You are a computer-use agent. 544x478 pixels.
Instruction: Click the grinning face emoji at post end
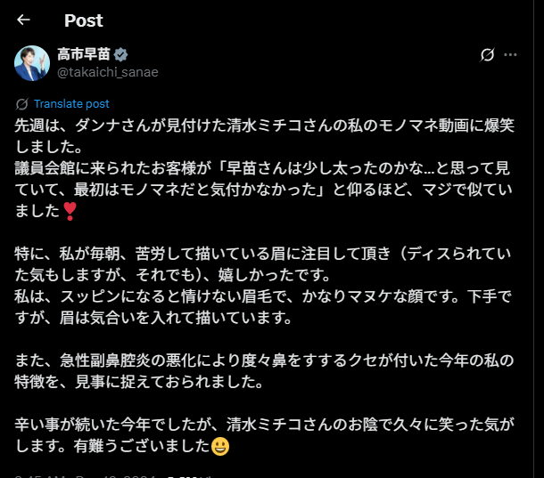[221, 445]
